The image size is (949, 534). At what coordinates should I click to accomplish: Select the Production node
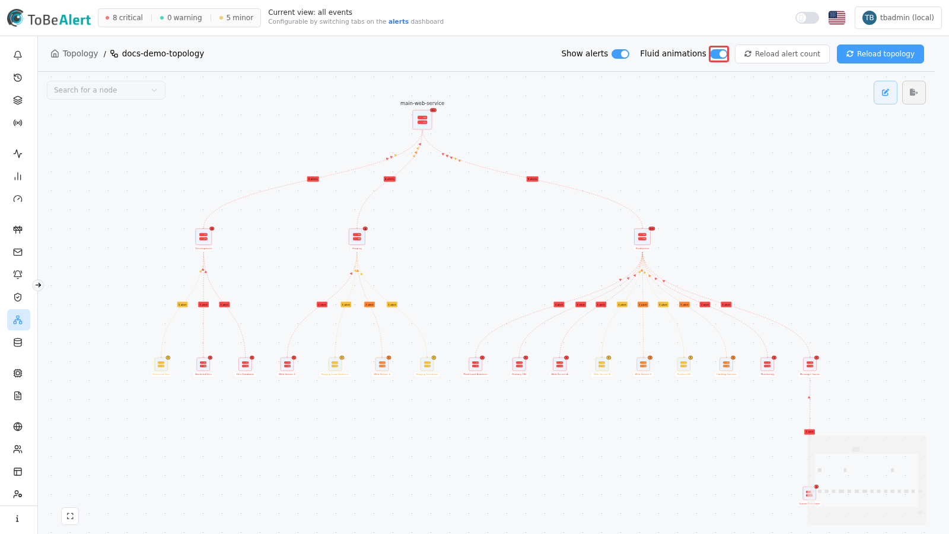[x=642, y=237]
